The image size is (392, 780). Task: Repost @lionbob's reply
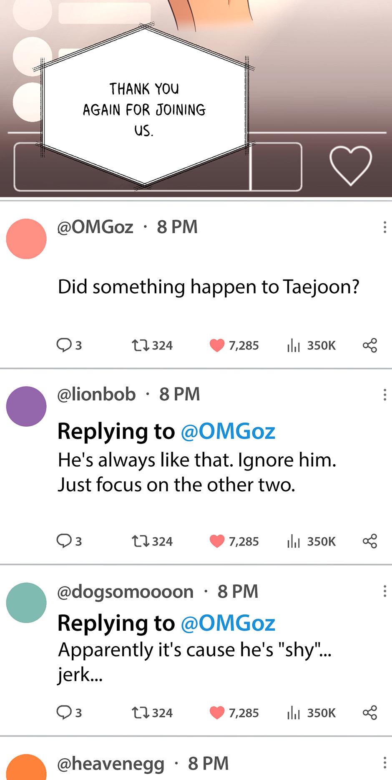click(140, 541)
